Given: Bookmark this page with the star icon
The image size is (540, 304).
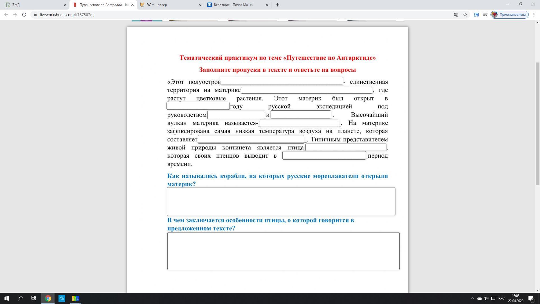Looking at the screenshot, I should 465,15.
